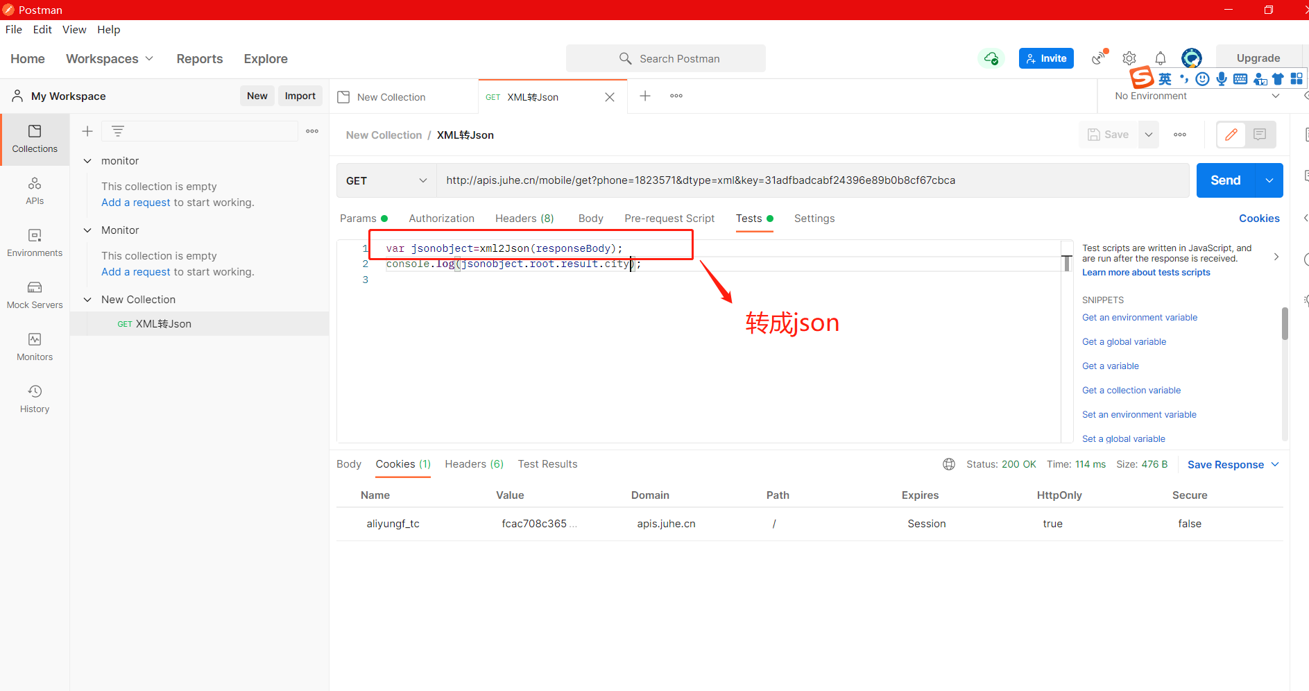Close the XML转Json request tab
Image resolution: width=1309 pixels, height=691 pixels.
point(610,97)
